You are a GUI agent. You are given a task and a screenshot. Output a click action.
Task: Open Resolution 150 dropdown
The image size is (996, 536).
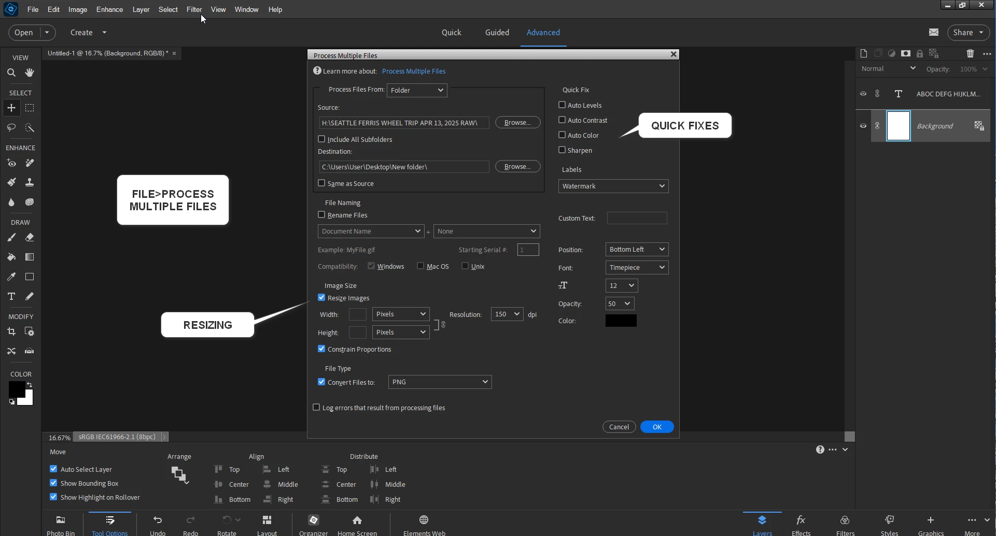pos(507,314)
